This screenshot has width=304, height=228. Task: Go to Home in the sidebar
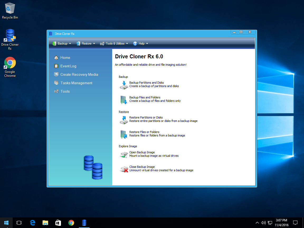(x=65, y=58)
